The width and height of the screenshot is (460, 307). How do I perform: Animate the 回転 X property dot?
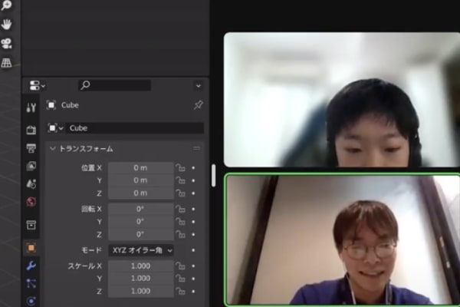point(193,210)
